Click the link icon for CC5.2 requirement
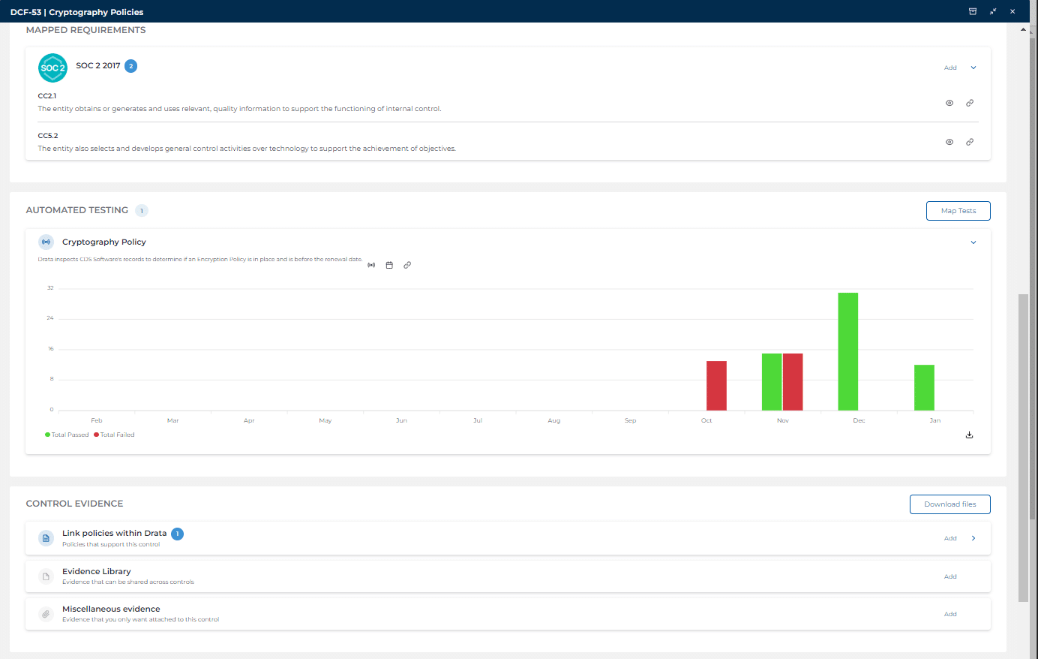The height and width of the screenshot is (659, 1038). 970,142
